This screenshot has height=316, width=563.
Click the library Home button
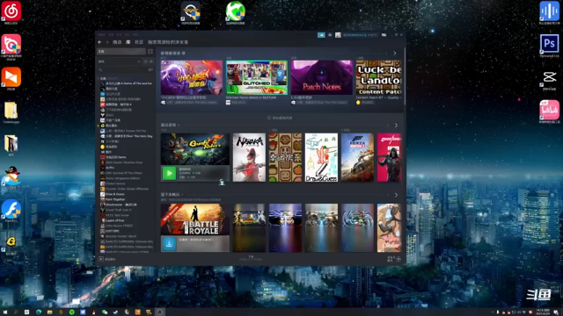(121, 52)
